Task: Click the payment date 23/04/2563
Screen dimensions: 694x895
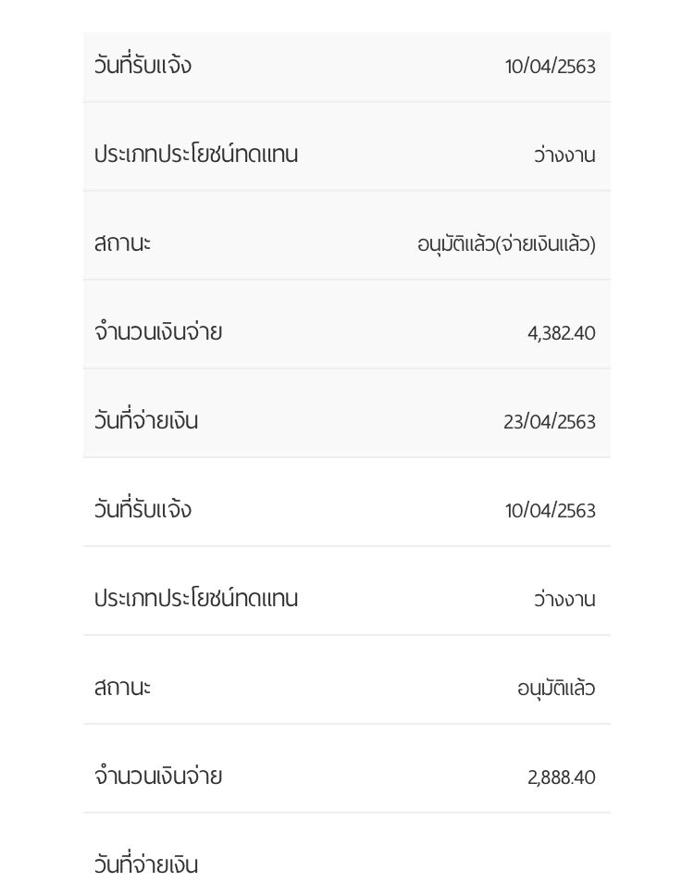Action: pos(550,422)
